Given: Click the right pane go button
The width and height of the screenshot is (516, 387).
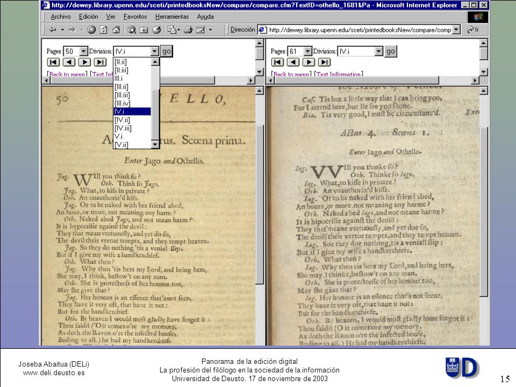Looking at the screenshot, I should (391, 52).
